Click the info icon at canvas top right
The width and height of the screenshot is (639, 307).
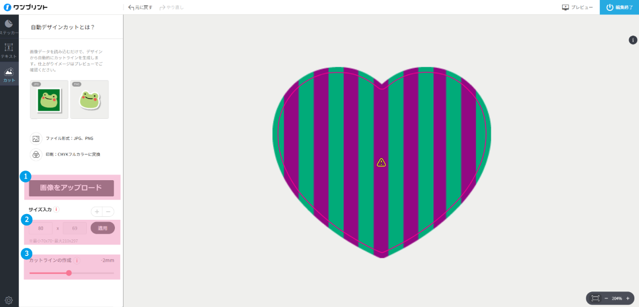point(633,40)
